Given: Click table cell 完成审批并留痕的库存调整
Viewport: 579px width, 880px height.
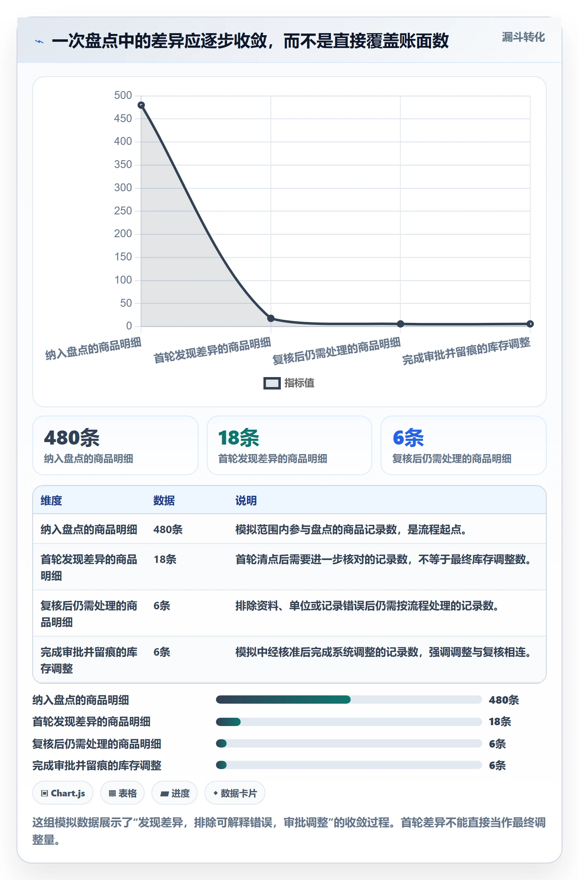Looking at the screenshot, I should (89, 660).
